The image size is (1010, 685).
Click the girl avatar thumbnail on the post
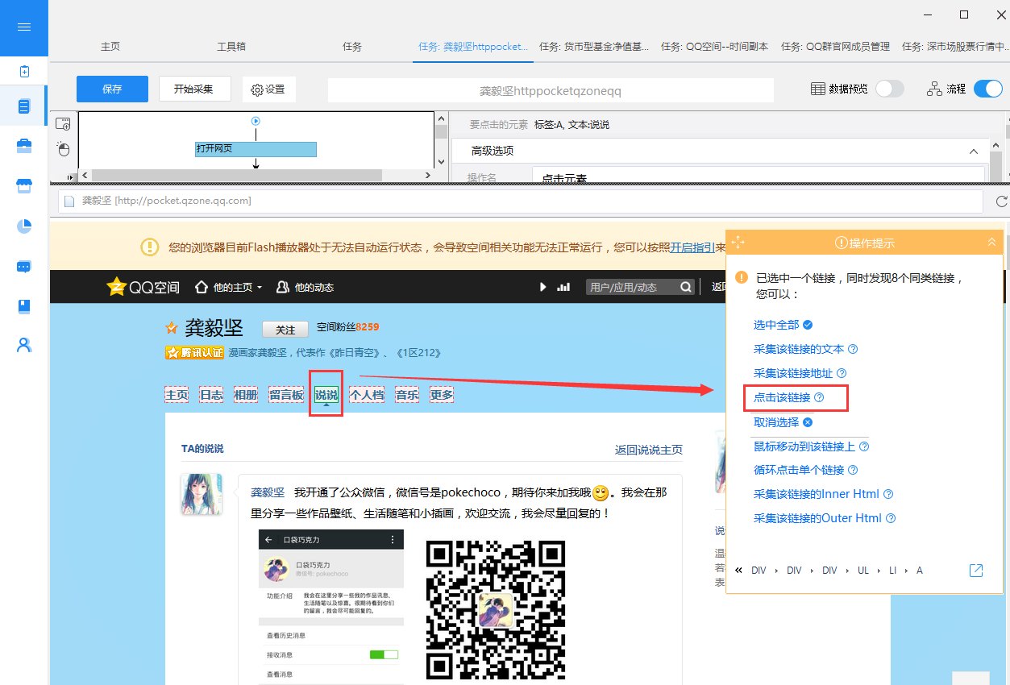pos(201,494)
